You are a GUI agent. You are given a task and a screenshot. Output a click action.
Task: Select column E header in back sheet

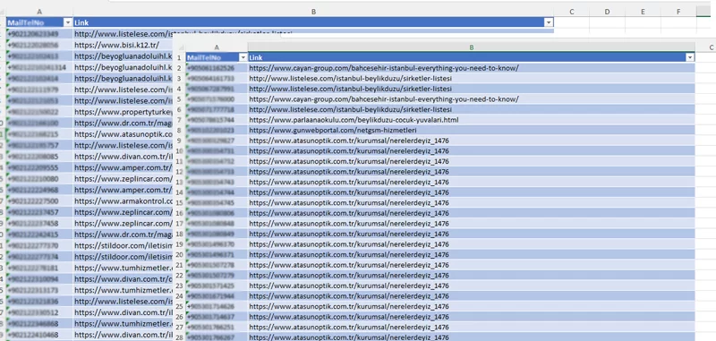[643, 12]
